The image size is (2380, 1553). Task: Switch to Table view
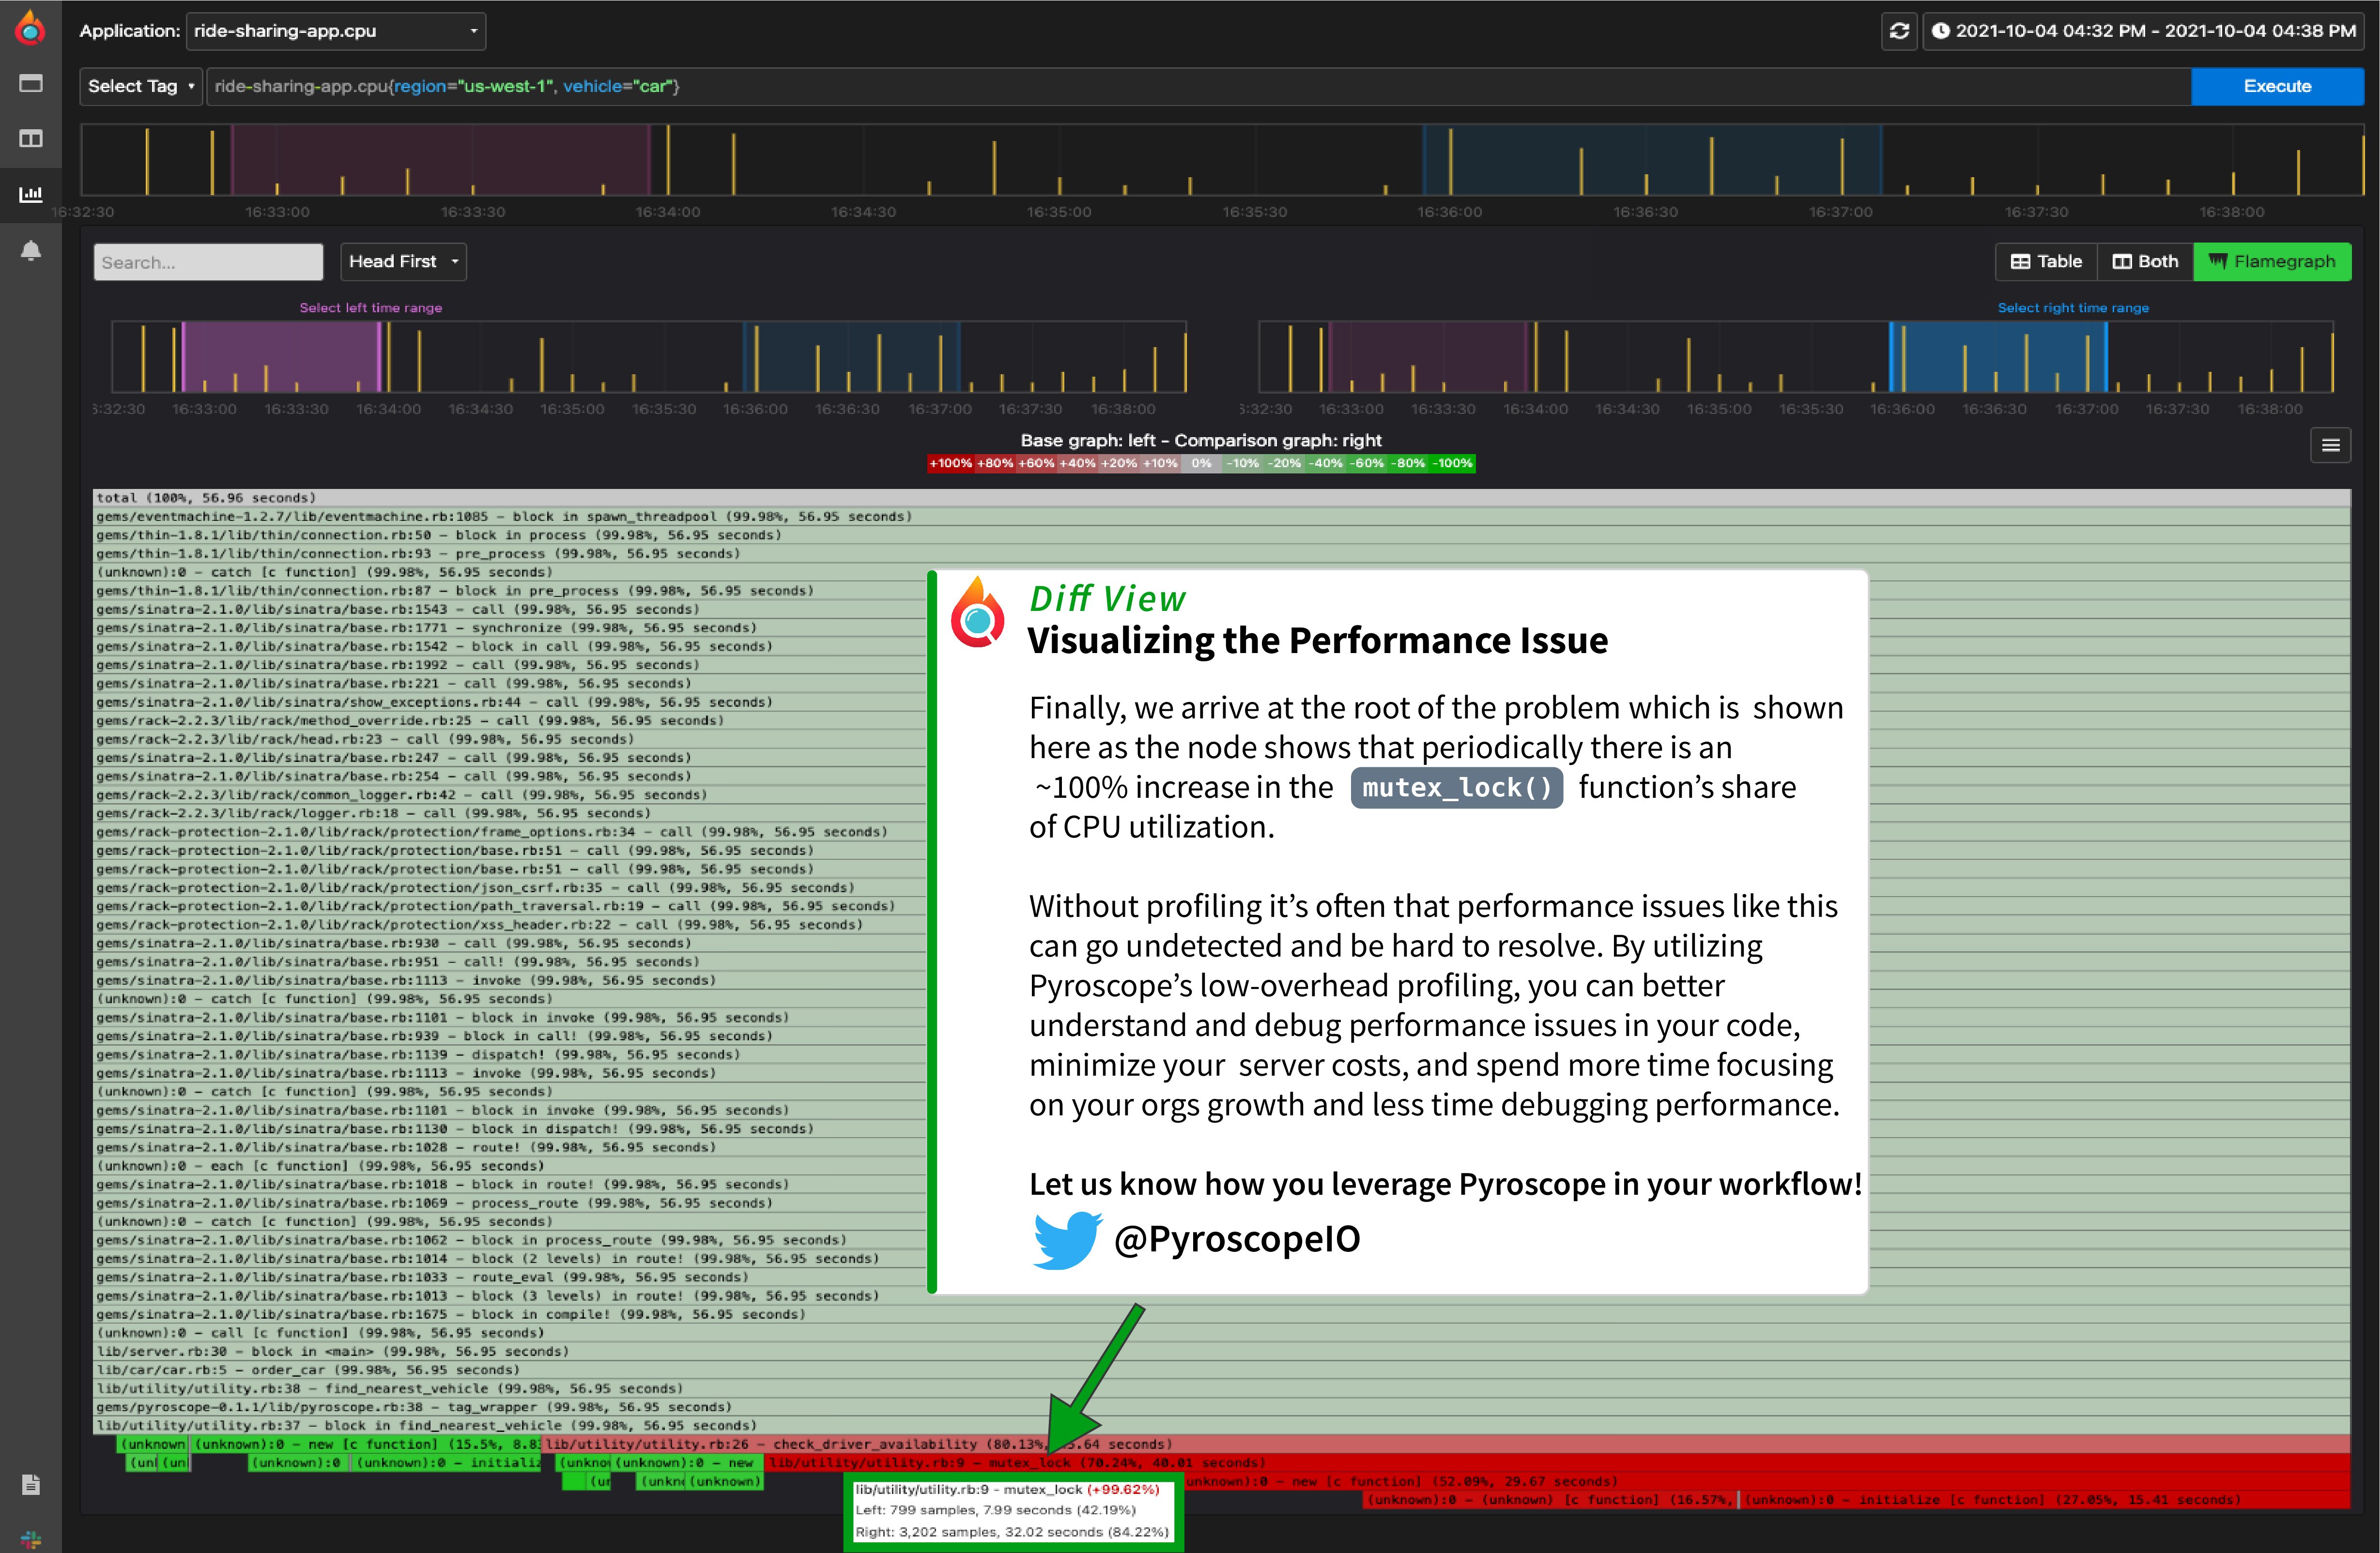2045,261
